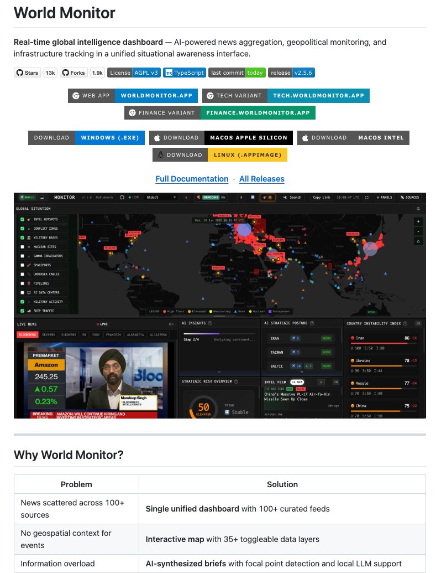
Task: Click the WORLD variant button in dashboard header
Action: tap(28, 197)
